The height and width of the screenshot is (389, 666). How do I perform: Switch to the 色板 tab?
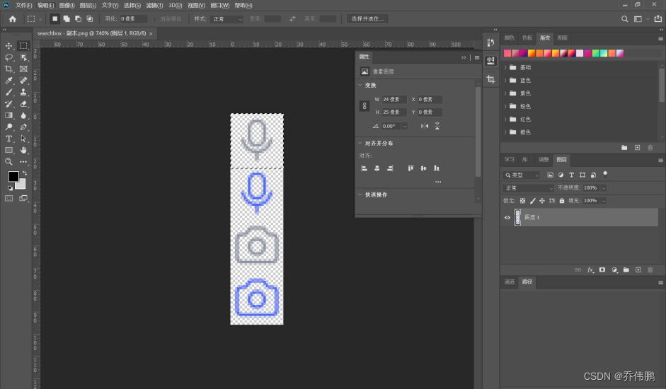pyautogui.click(x=527, y=37)
